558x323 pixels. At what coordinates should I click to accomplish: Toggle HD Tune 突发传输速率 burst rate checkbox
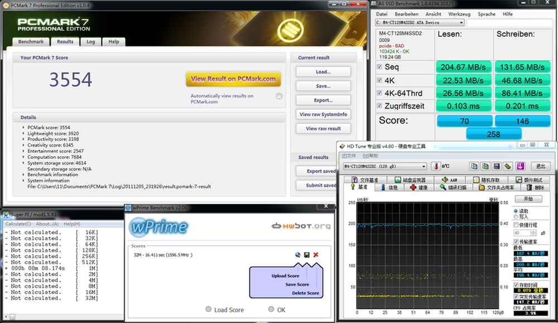[x=516, y=297]
